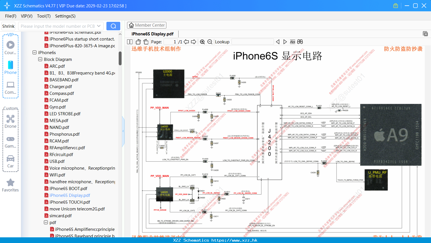Image resolution: width=431 pixels, height=243 pixels.
Task: Open LED STROBE.pdf in the tree
Action: pyautogui.click(x=65, y=114)
